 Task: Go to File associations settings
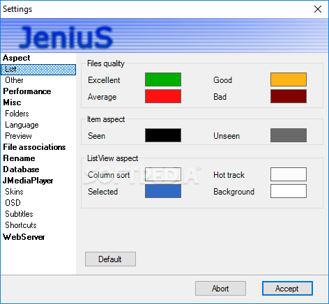pos(34,147)
